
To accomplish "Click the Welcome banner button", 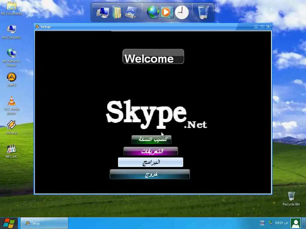I will tap(153, 56).
